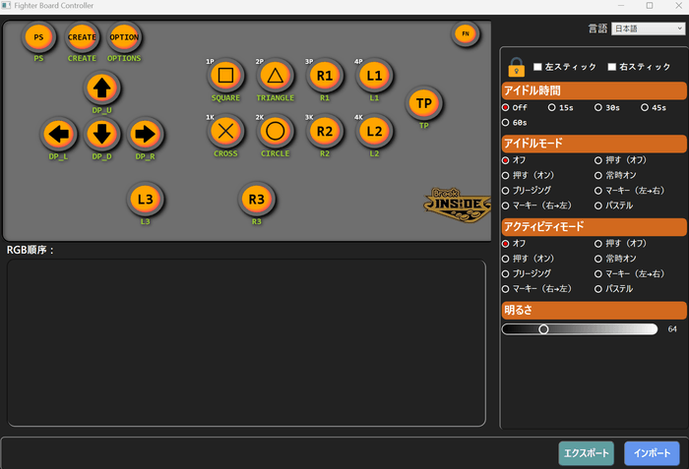Select the L3 button icon
Image resolution: width=689 pixels, height=469 pixels.
pyautogui.click(x=146, y=200)
